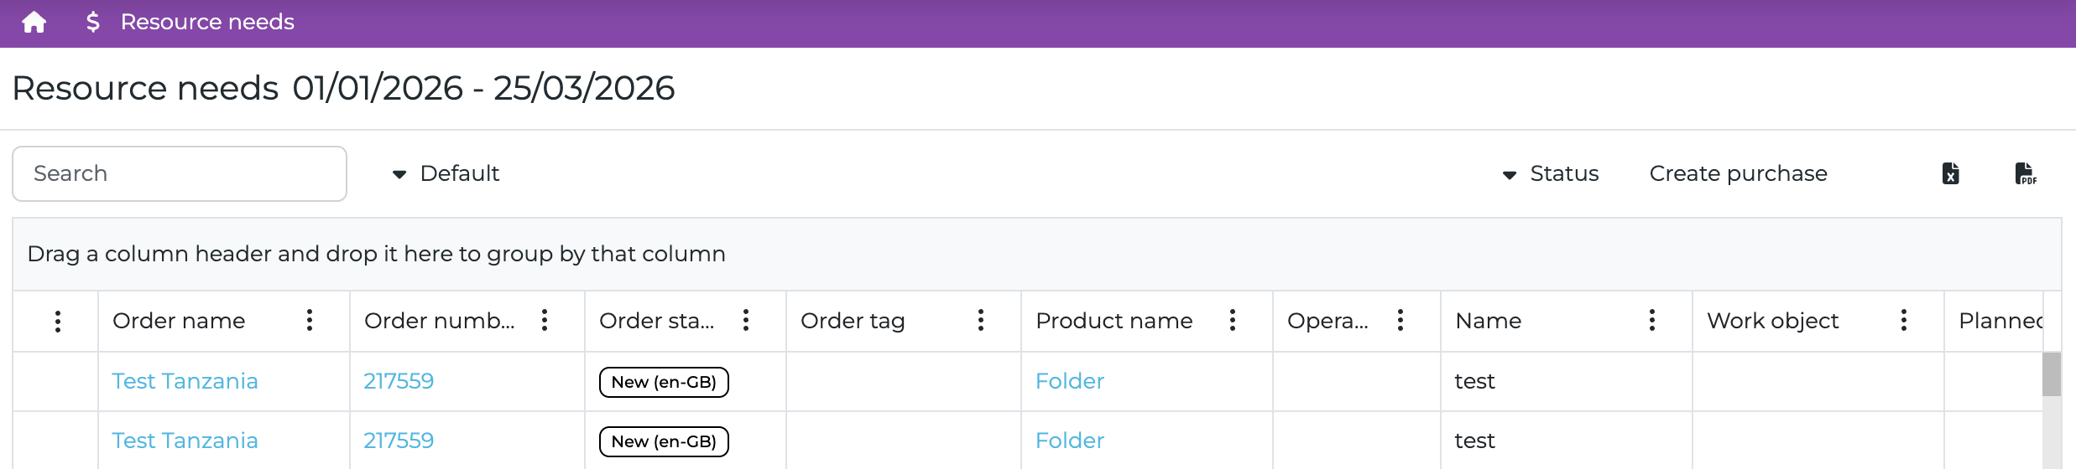Image resolution: width=2076 pixels, height=469 pixels.
Task: Focus the Search input field
Action: pos(180,173)
